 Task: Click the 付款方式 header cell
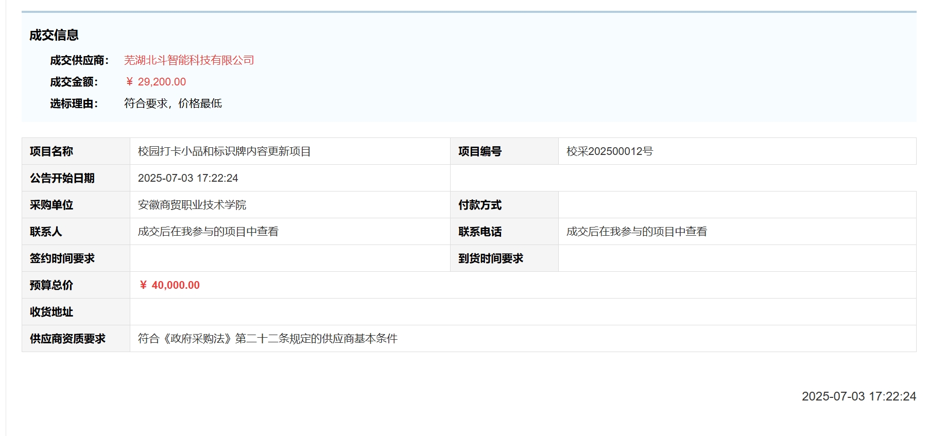point(480,205)
